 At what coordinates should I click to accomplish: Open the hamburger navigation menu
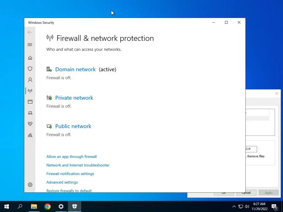click(x=30, y=44)
